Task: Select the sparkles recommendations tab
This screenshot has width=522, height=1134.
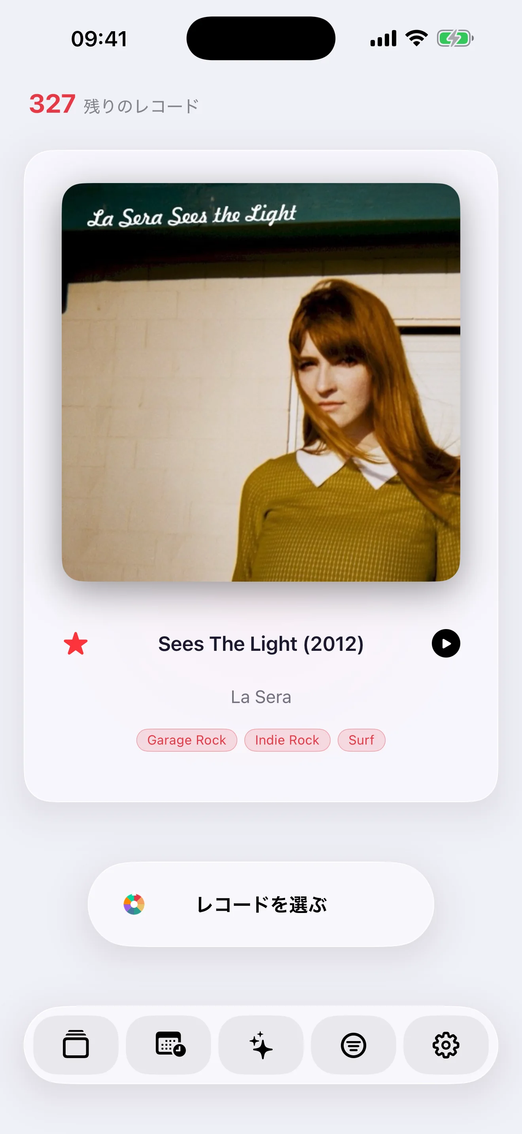Action: pyautogui.click(x=261, y=1045)
